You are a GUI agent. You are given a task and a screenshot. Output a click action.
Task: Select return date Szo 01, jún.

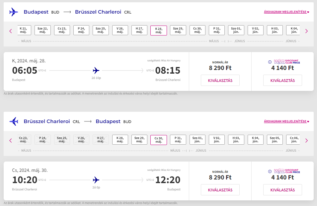[x=197, y=140]
